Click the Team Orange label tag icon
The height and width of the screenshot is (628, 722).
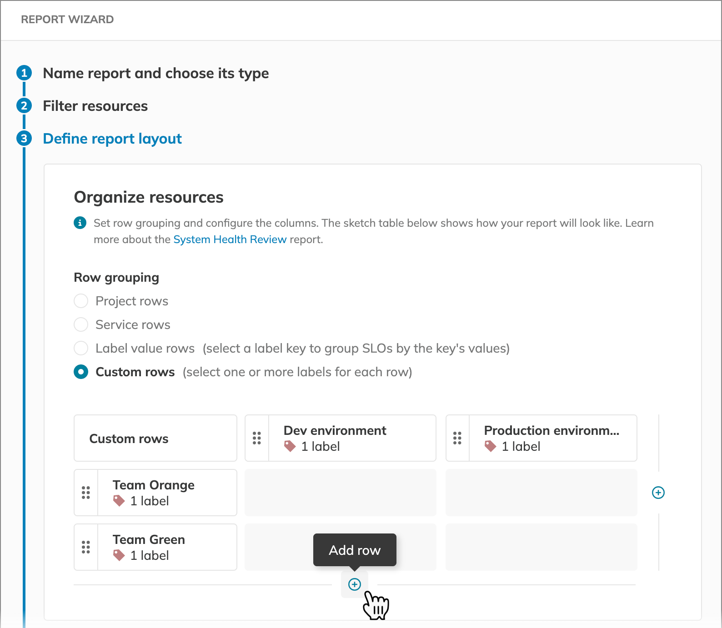point(119,501)
